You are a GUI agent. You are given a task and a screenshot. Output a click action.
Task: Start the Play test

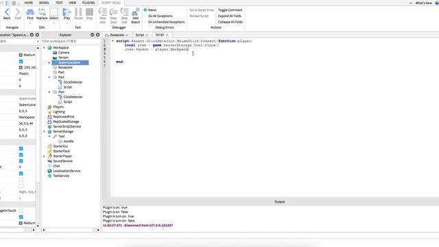(67, 14)
